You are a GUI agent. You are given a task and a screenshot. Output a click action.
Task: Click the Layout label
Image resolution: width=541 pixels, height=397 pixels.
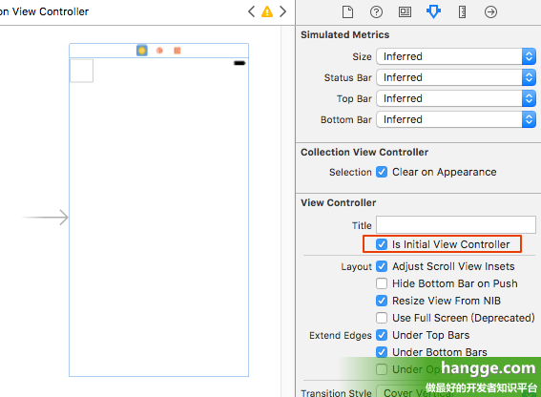point(356,267)
